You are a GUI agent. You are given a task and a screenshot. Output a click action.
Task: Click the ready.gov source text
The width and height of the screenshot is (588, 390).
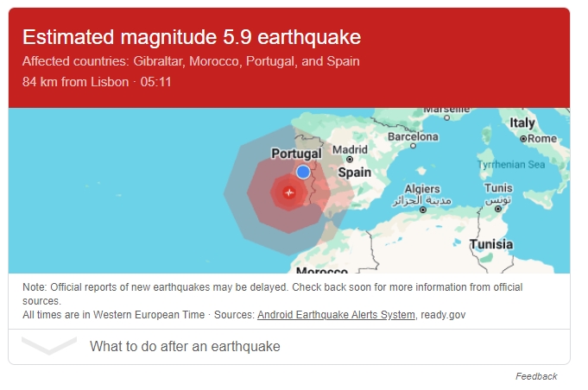(x=443, y=315)
